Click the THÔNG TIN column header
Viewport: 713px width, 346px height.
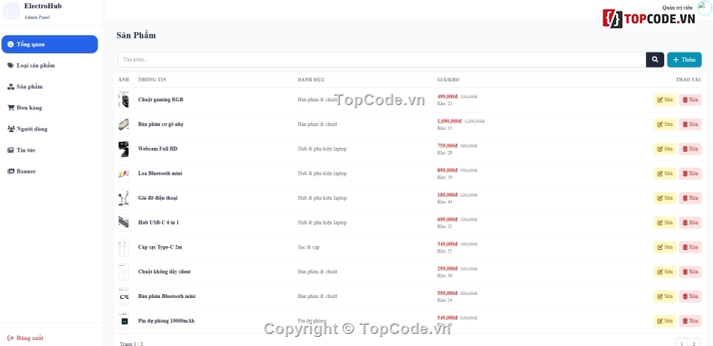tap(152, 80)
